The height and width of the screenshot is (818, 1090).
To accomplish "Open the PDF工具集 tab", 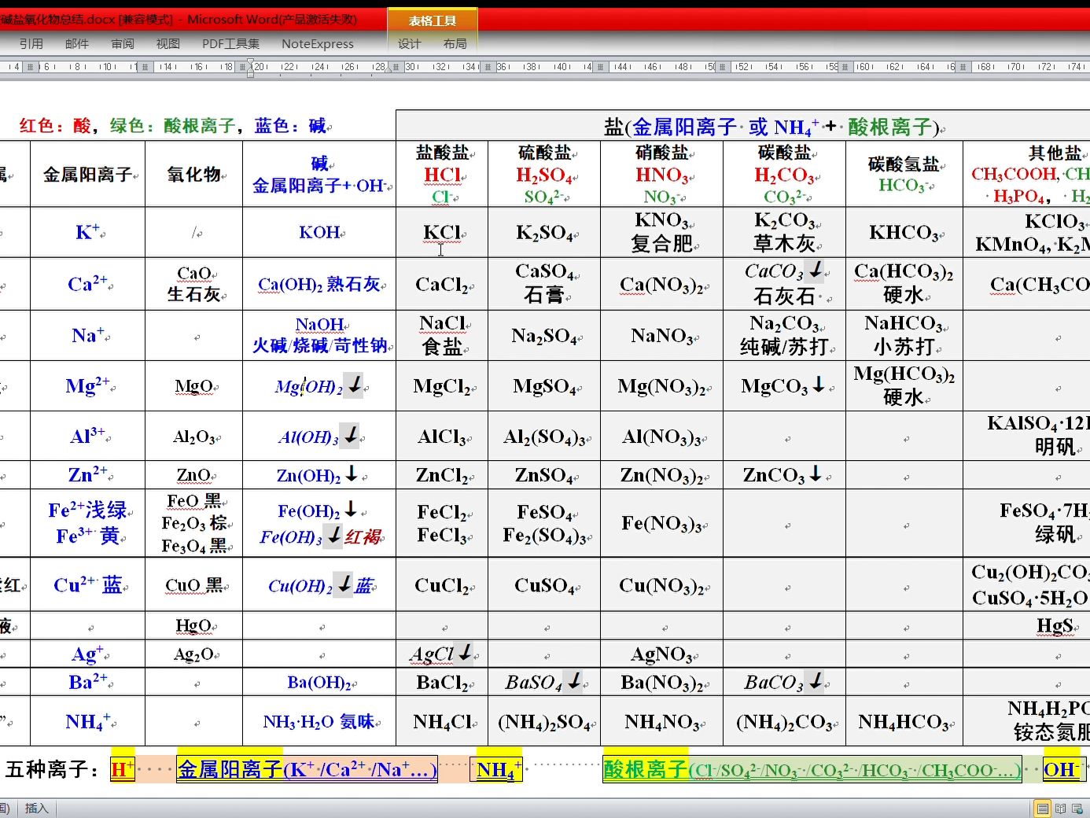I will (230, 44).
